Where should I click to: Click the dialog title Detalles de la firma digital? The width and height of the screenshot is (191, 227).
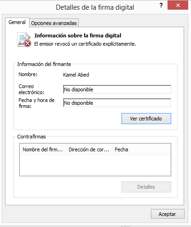coord(95,7)
